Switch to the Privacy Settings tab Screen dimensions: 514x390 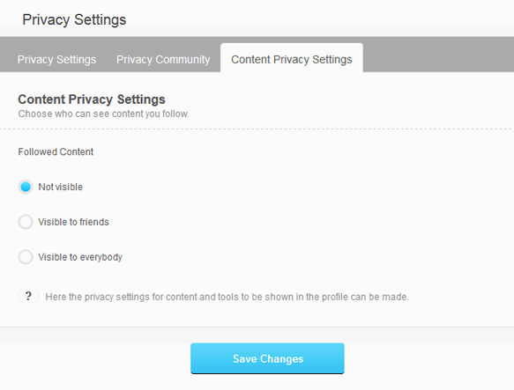pyautogui.click(x=56, y=60)
